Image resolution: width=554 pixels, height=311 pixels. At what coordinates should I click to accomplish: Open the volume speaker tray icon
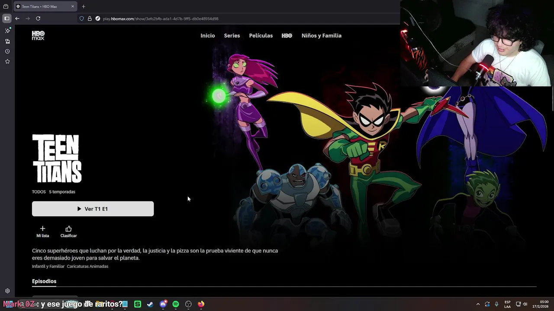coord(525,304)
